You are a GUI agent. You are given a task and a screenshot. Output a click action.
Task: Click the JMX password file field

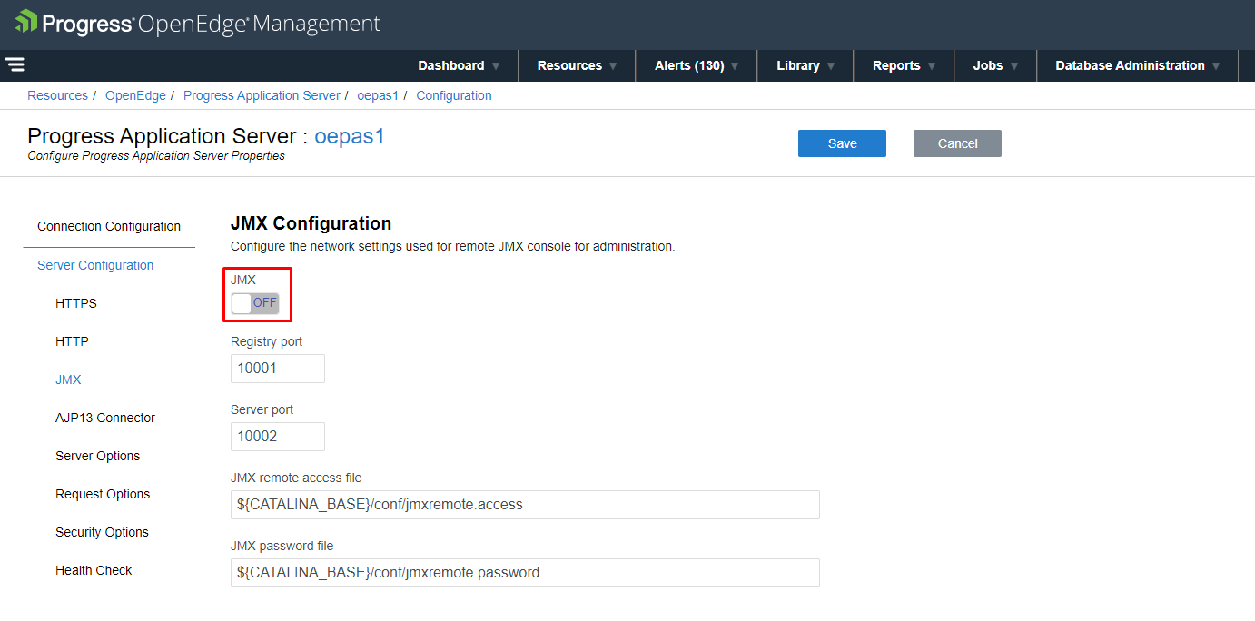pyautogui.click(x=525, y=573)
